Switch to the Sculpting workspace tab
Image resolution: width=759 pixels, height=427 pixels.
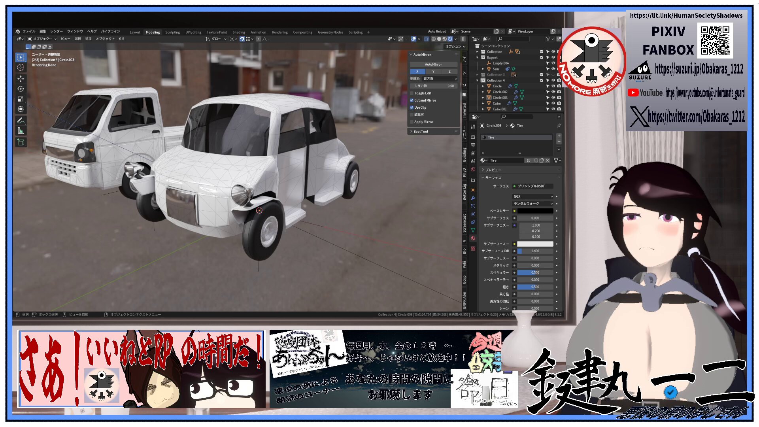172,32
